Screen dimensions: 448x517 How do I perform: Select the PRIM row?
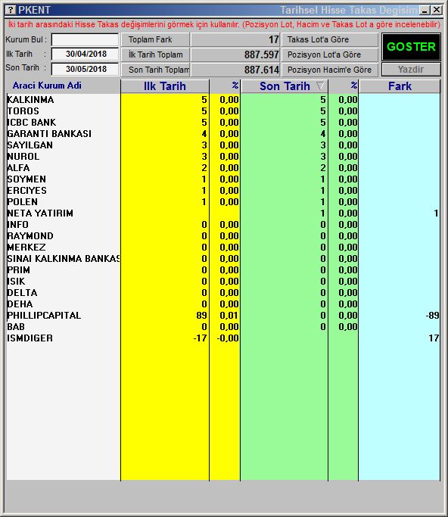pyautogui.click(x=223, y=270)
